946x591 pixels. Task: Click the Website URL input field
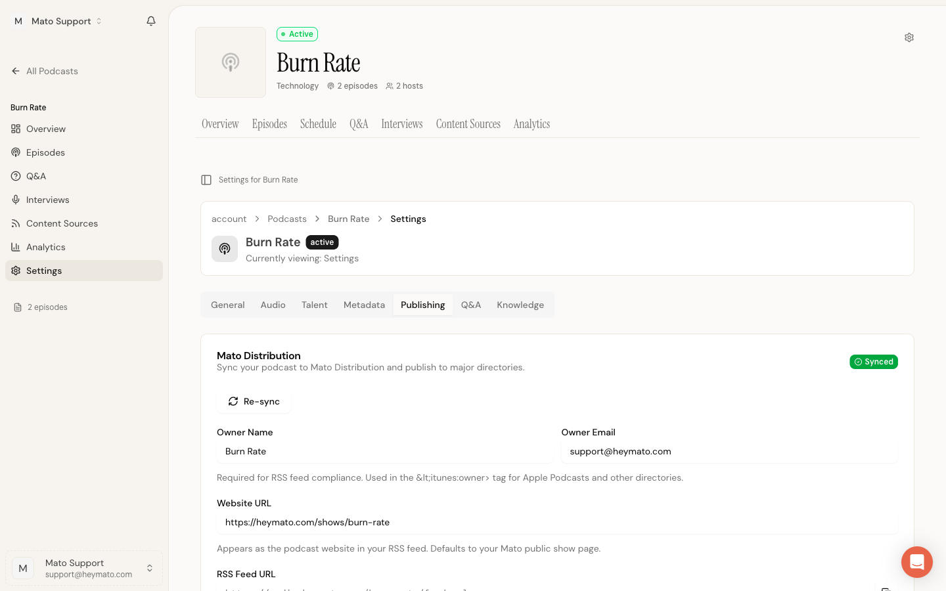point(557,522)
